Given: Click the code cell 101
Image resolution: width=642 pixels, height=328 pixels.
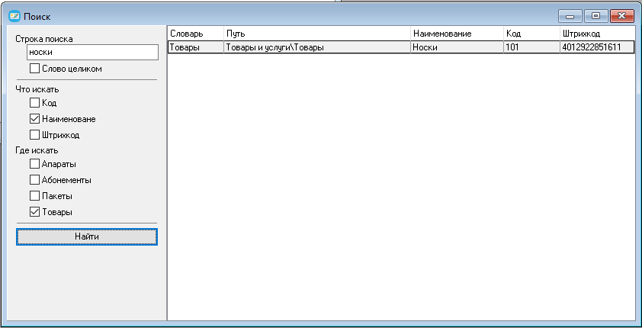Looking at the screenshot, I should pos(532,47).
